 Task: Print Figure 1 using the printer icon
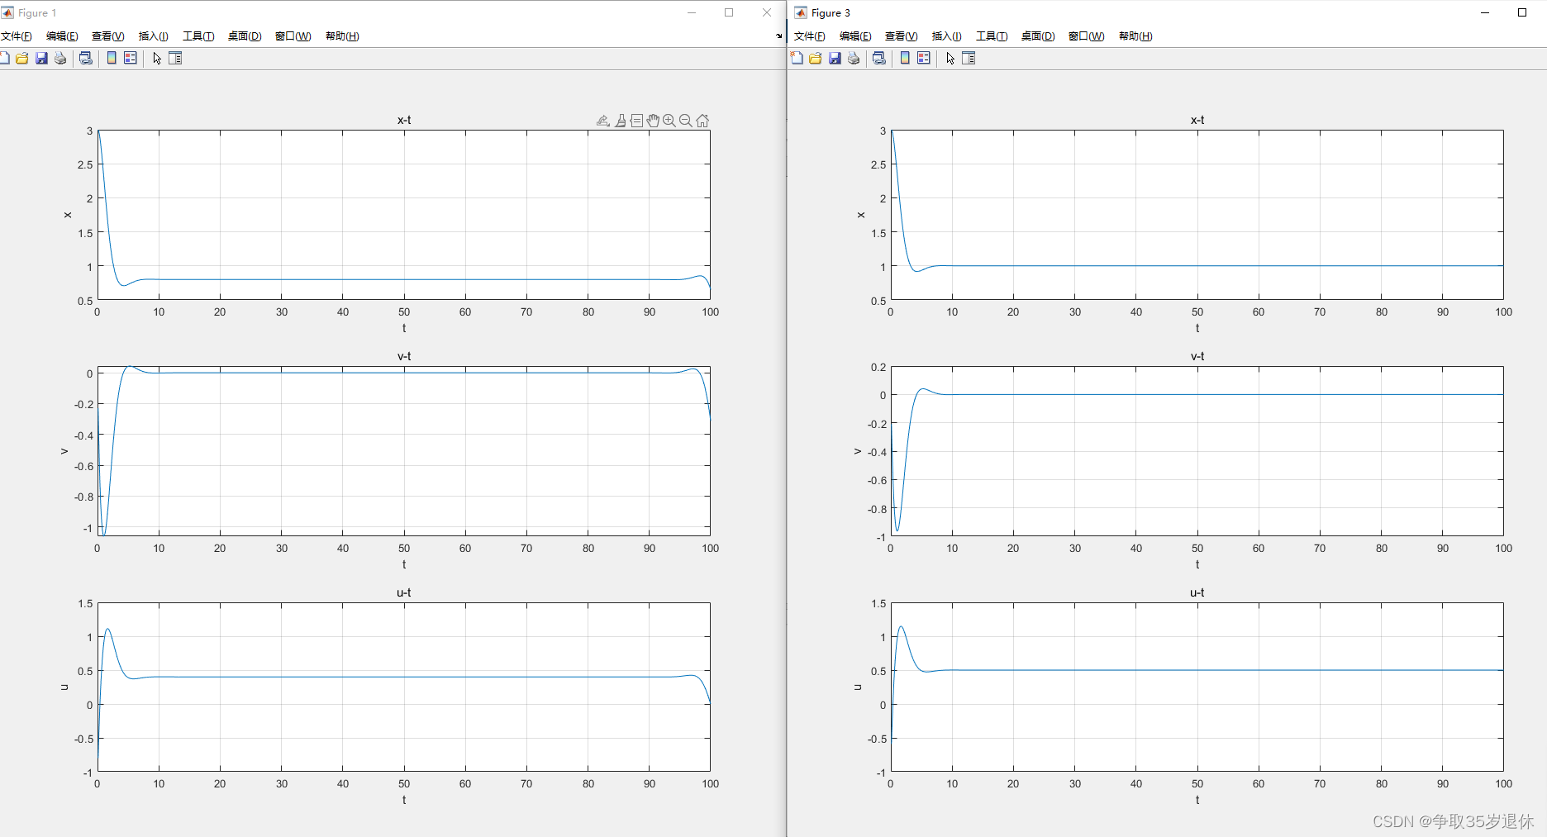[x=60, y=58]
